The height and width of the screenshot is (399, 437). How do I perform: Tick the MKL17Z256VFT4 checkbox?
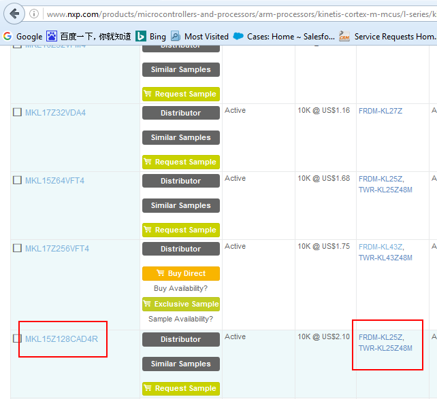(x=17, y=248)
